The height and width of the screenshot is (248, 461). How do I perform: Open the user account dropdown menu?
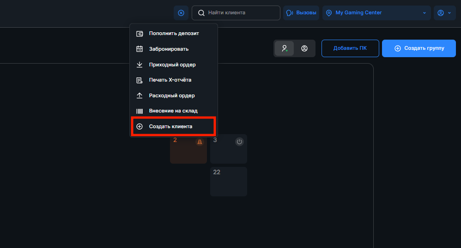pos(444,13)
